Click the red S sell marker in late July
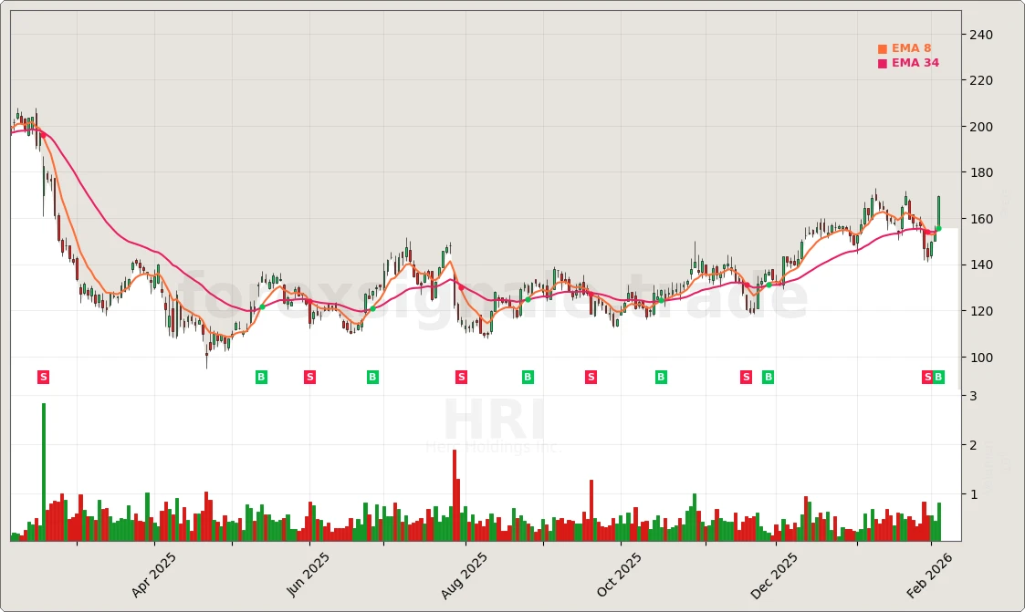This screenshot has height=612, width=1025. pos(461,376)
